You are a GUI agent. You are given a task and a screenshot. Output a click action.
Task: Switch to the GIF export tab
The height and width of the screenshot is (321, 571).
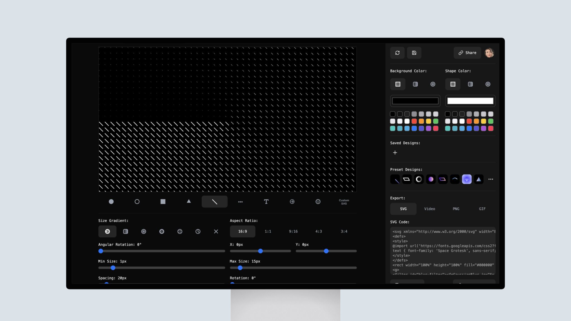[482, 209]
